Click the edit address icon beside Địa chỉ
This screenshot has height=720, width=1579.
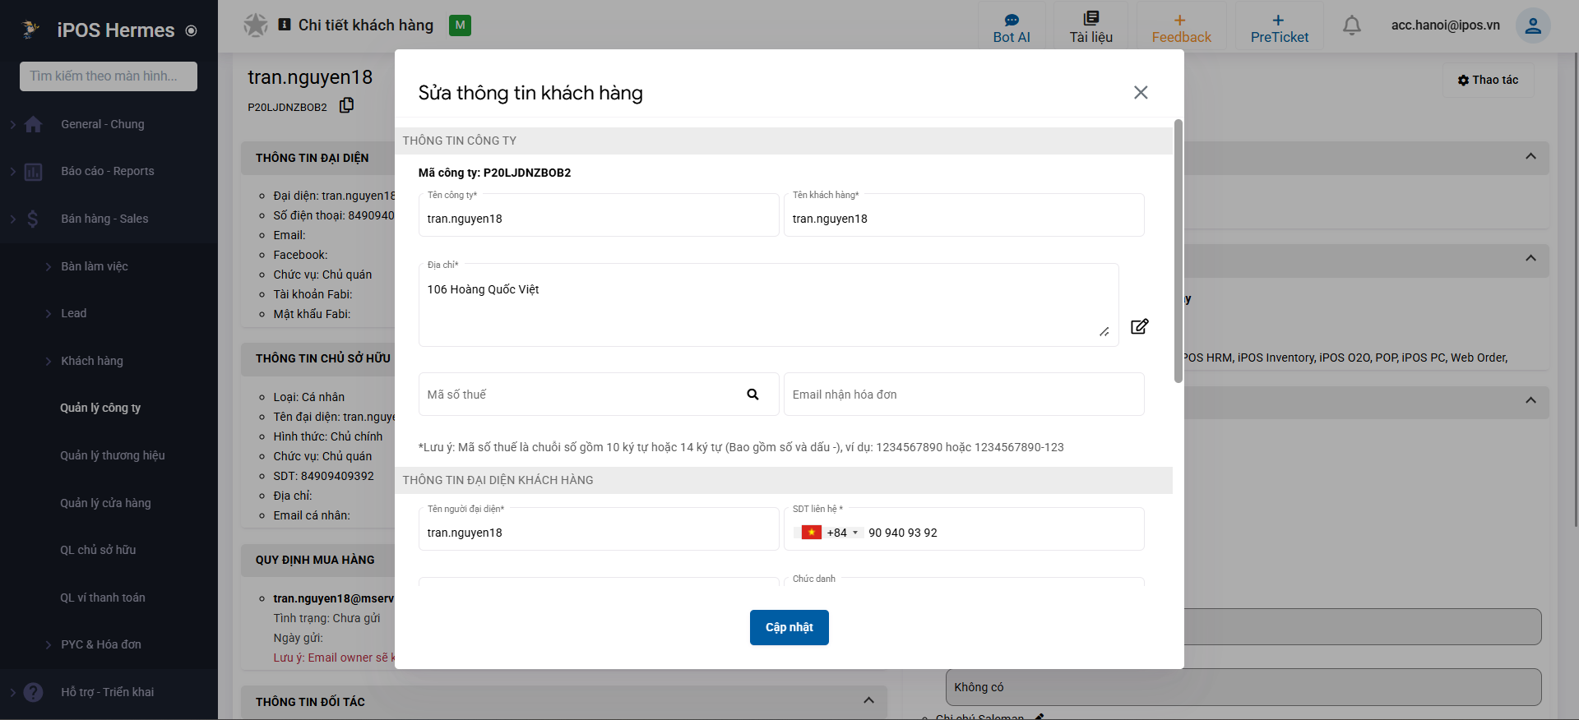[1139, 326]
